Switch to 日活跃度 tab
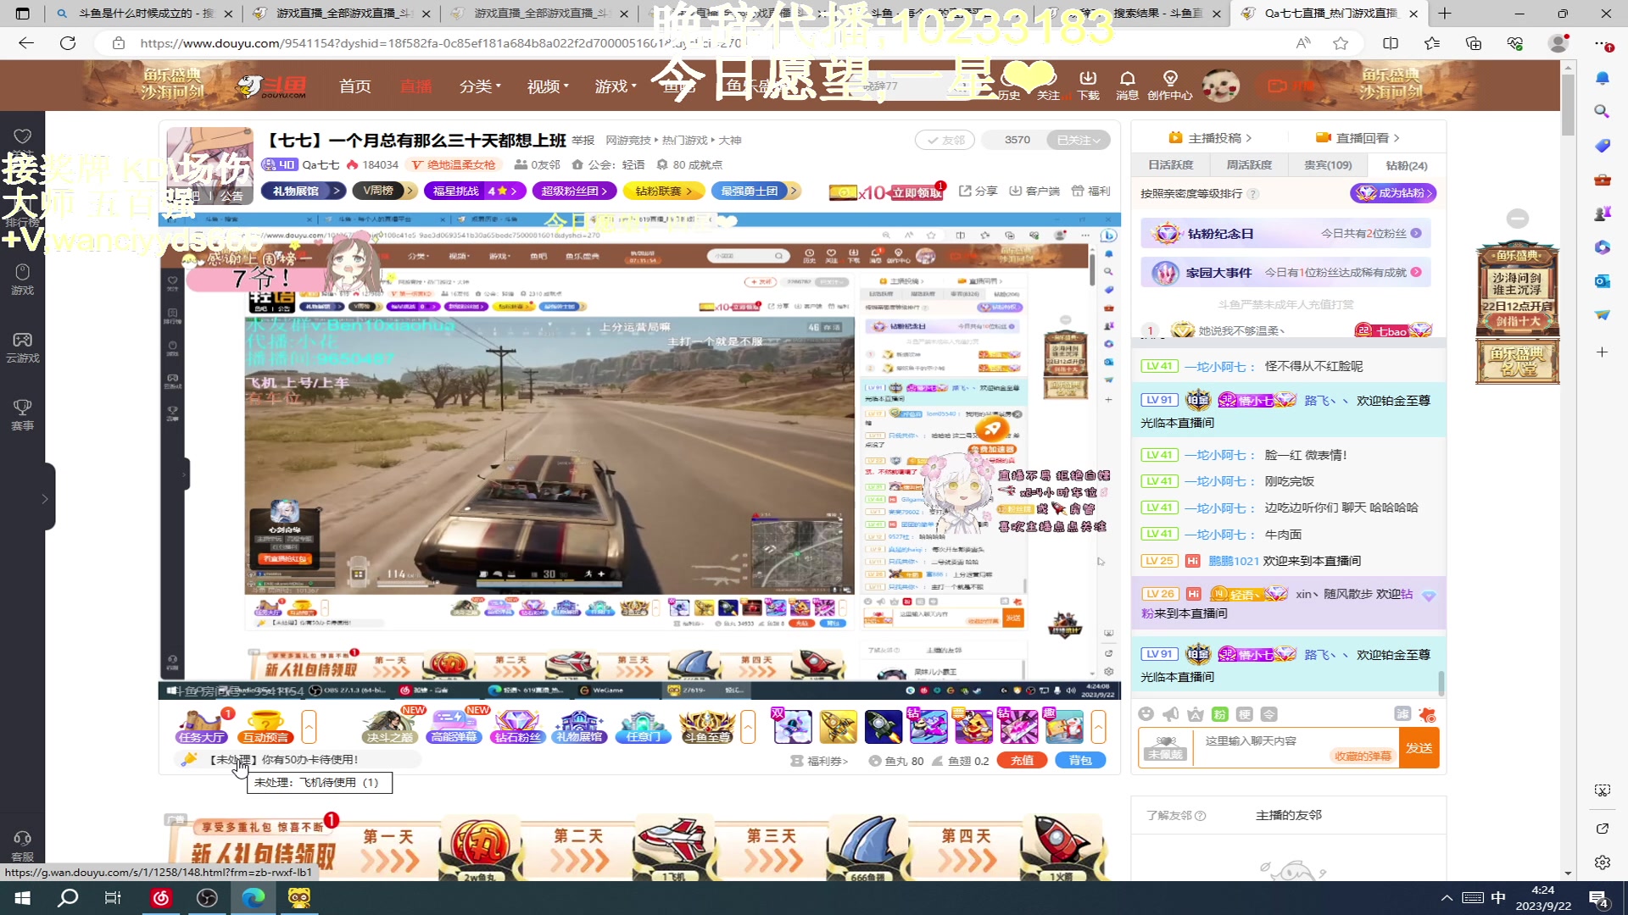 [1170, 165]
